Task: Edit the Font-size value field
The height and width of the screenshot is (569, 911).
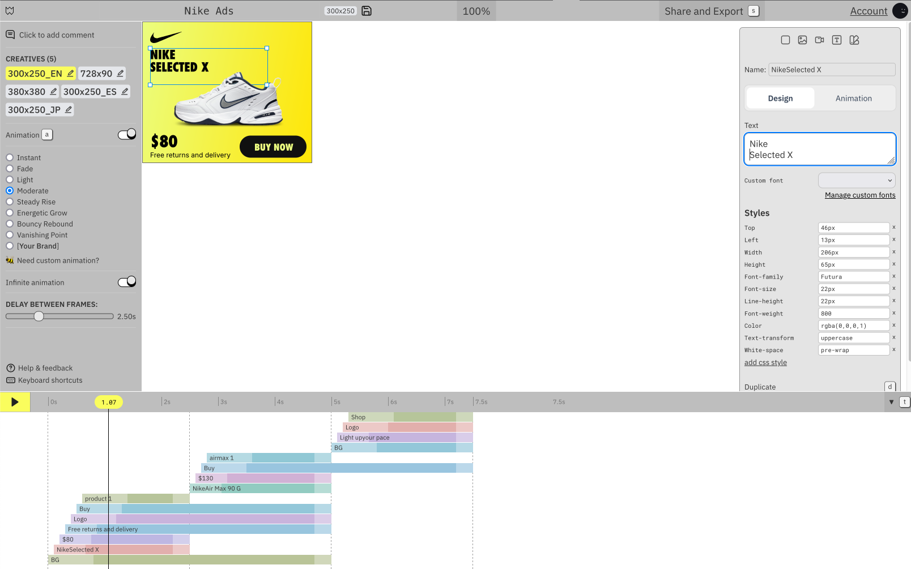Action: (854, 289)
